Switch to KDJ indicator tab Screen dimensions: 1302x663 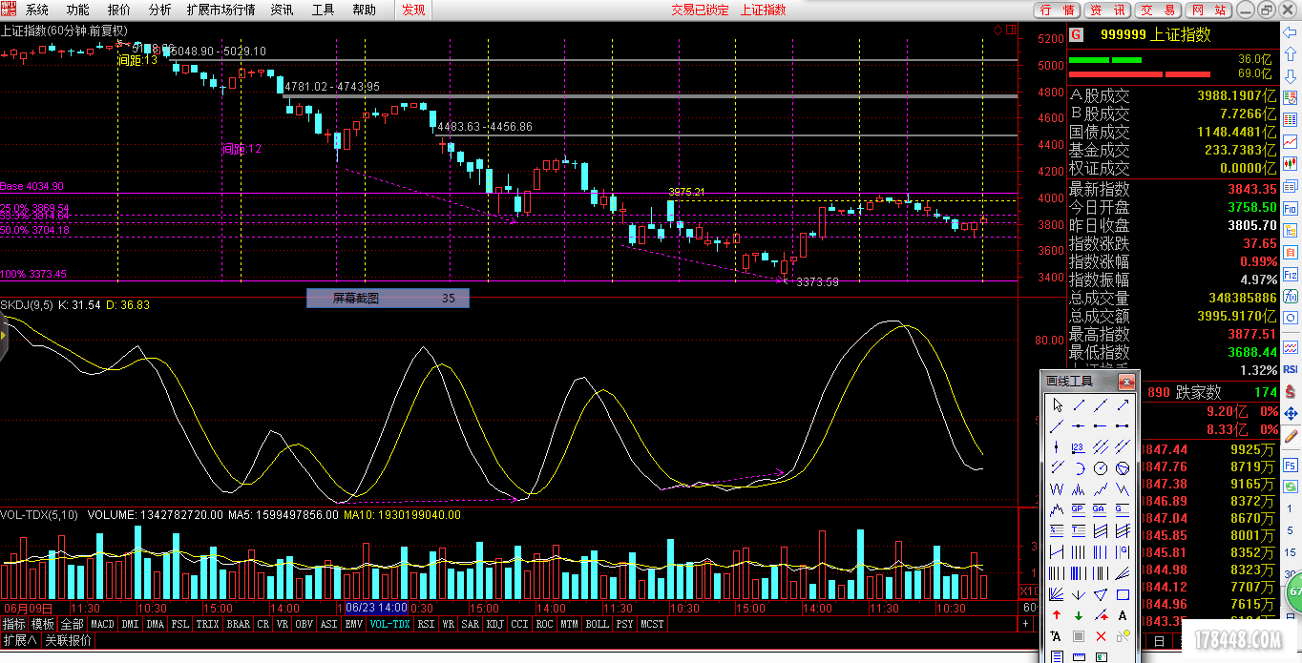tap(494, 624)
